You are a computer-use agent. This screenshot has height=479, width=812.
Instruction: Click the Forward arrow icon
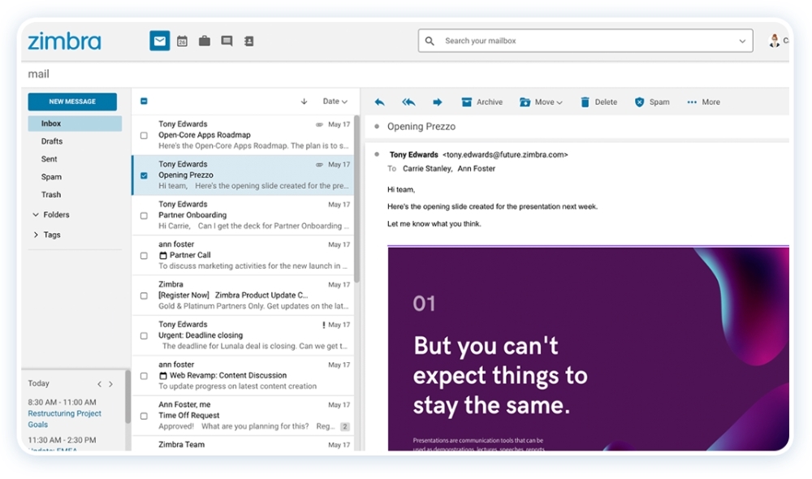coord(437,102)
